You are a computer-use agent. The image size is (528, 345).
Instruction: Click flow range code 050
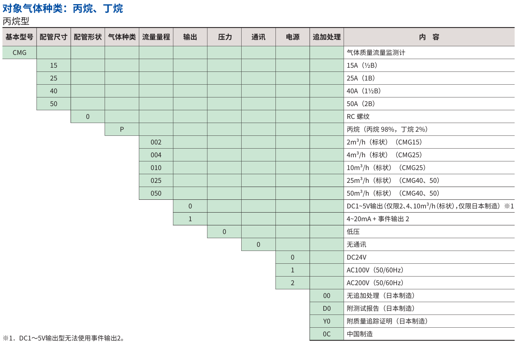coord(156,193)
